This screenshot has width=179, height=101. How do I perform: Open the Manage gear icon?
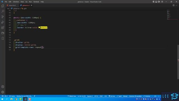pos(3,92)
